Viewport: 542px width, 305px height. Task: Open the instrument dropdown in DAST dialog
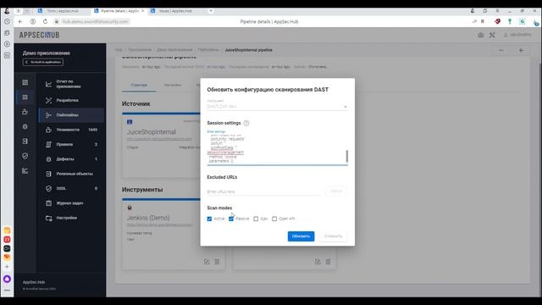pos(277,107)
